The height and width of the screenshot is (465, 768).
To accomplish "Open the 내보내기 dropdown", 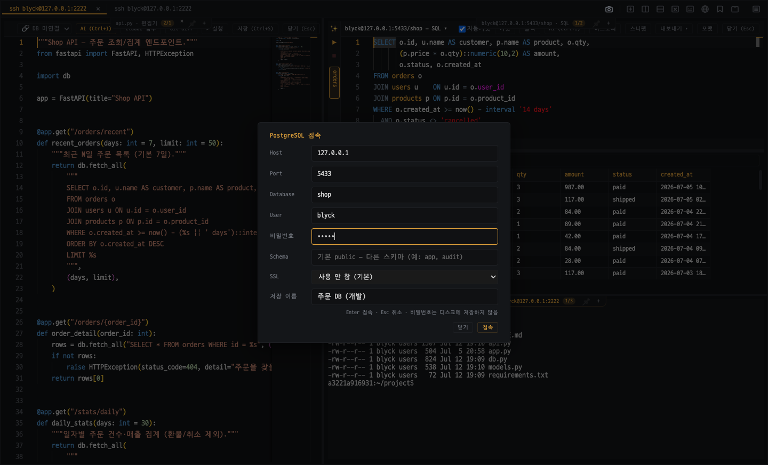I will coord(674,29).
